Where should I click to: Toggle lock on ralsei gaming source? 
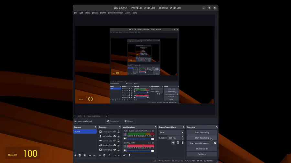(x=119, y=131)
